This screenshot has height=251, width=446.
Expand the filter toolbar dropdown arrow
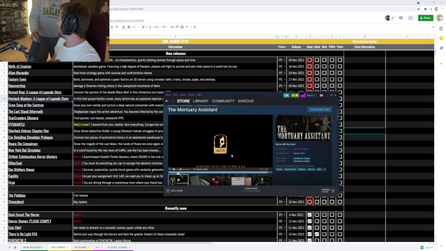click(x=190, y=27)
